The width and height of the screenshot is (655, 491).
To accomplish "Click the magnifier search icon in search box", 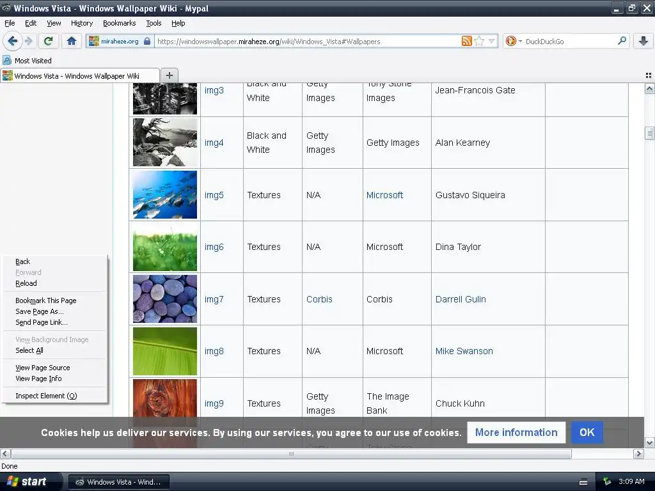I will (x=622, y=41).
